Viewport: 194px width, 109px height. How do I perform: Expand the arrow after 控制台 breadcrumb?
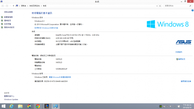(x=28, y=6)
